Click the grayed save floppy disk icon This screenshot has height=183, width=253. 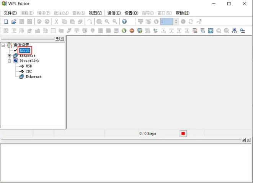pyautogui.click(x=22, y=21)
